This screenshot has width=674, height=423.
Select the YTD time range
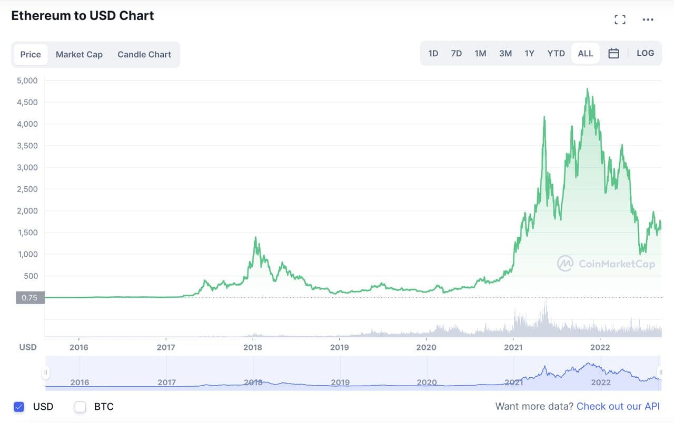tap(556, 54)
